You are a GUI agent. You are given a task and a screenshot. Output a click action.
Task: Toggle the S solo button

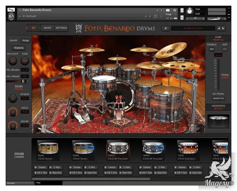pyautogui.click(x=182, y=10)
